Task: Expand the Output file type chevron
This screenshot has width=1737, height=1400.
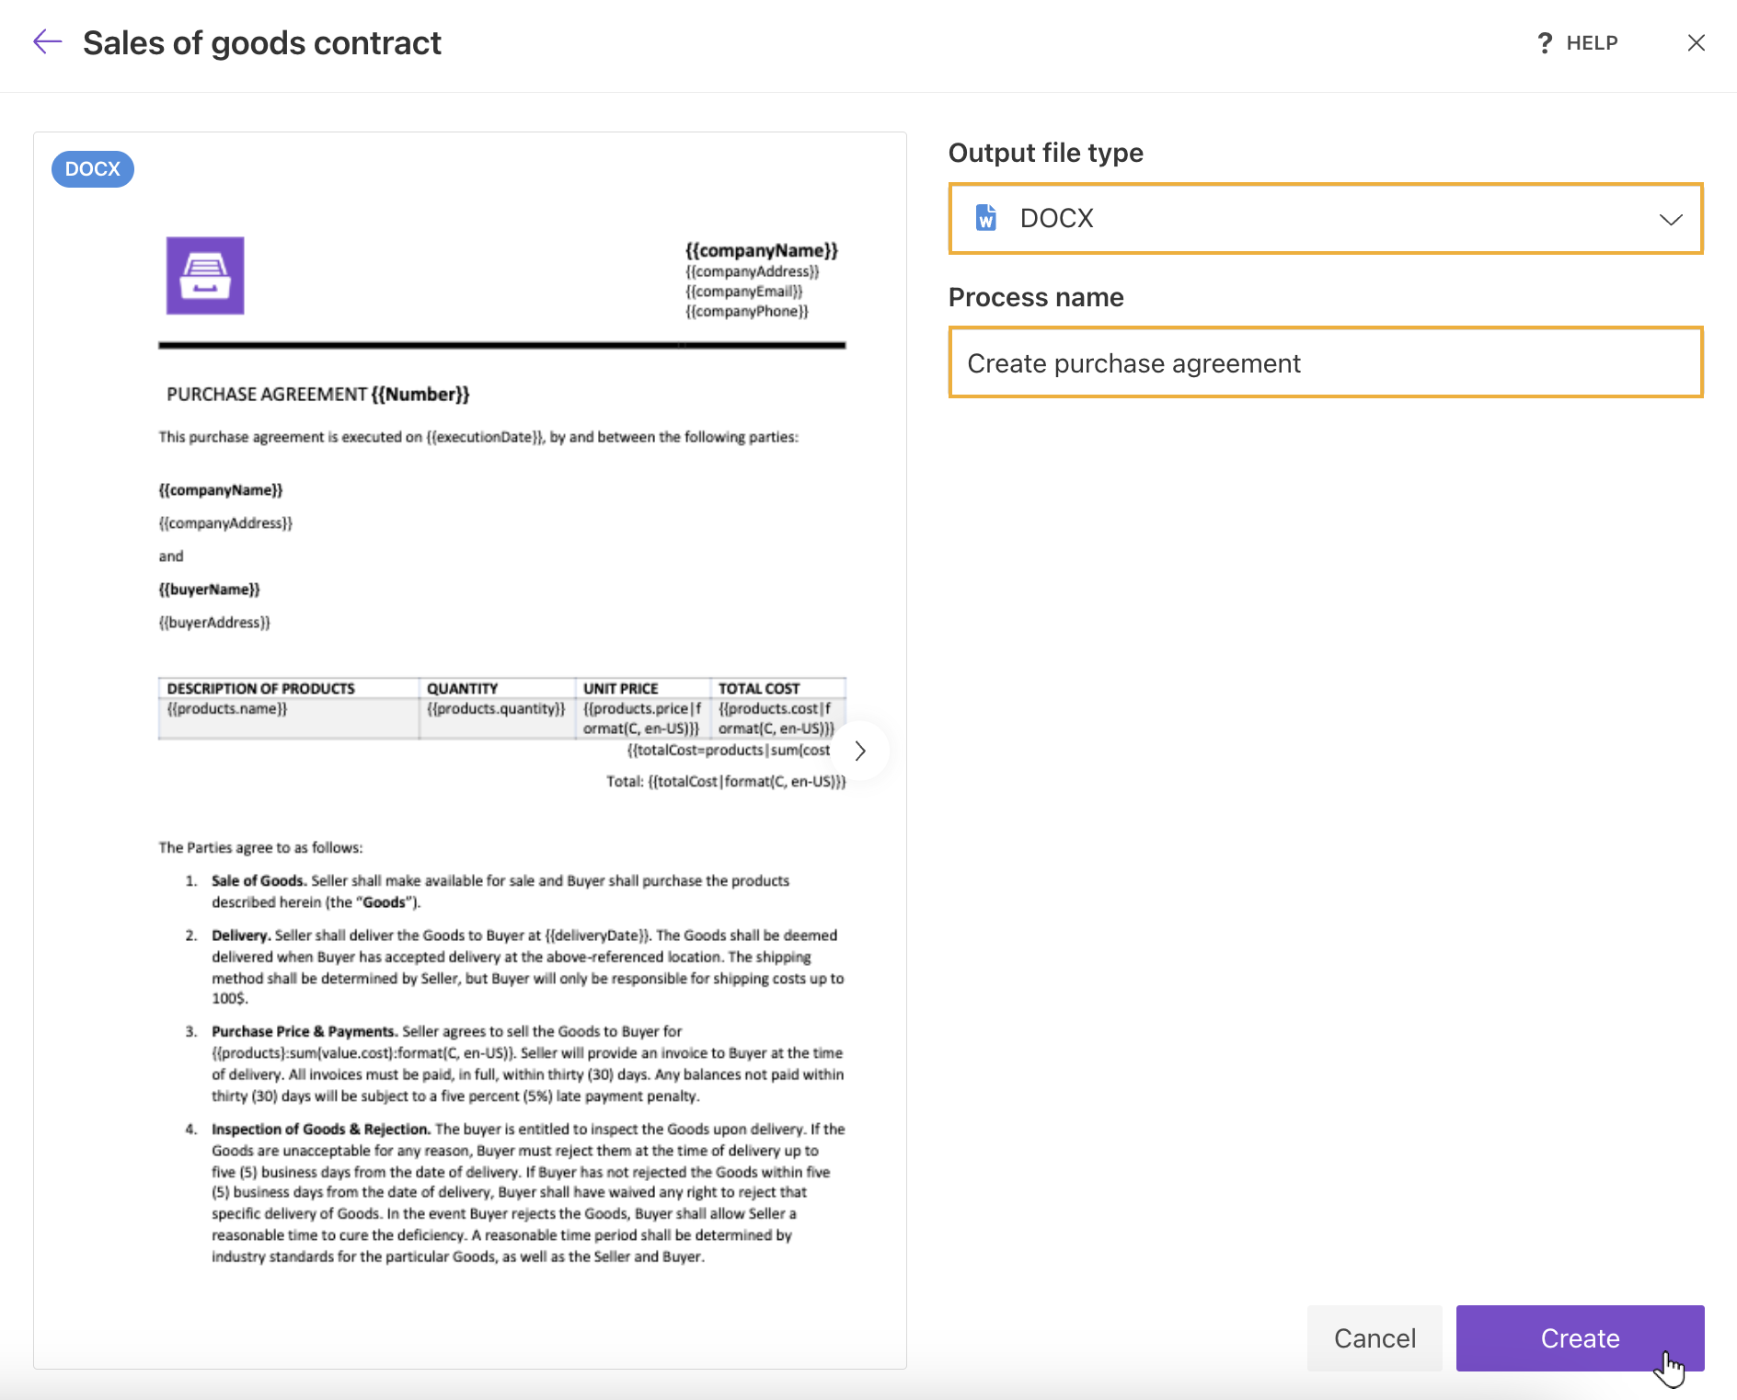Action: (1670, 219)
